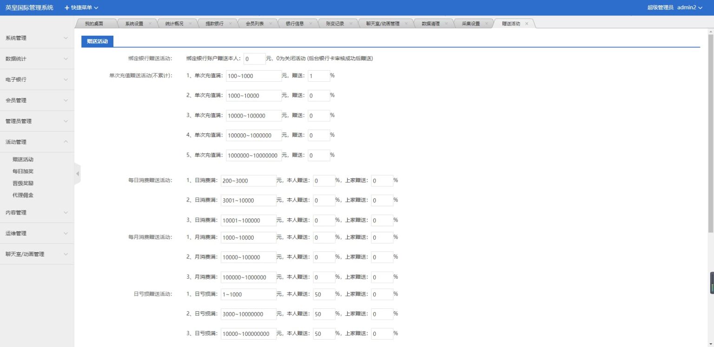
Task: Click the vertical page scrollbar
Action: (x=711, y=133)
